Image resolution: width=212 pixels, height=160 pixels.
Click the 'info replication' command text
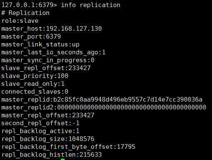coord(91,5)
